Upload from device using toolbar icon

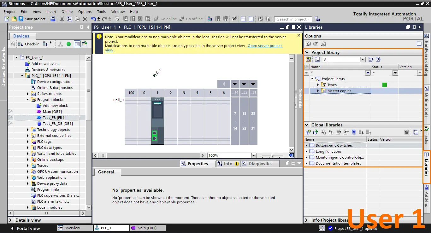coord(133,19)
